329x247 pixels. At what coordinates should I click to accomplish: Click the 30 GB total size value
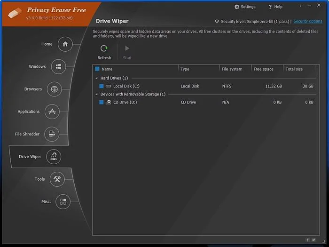308,86
